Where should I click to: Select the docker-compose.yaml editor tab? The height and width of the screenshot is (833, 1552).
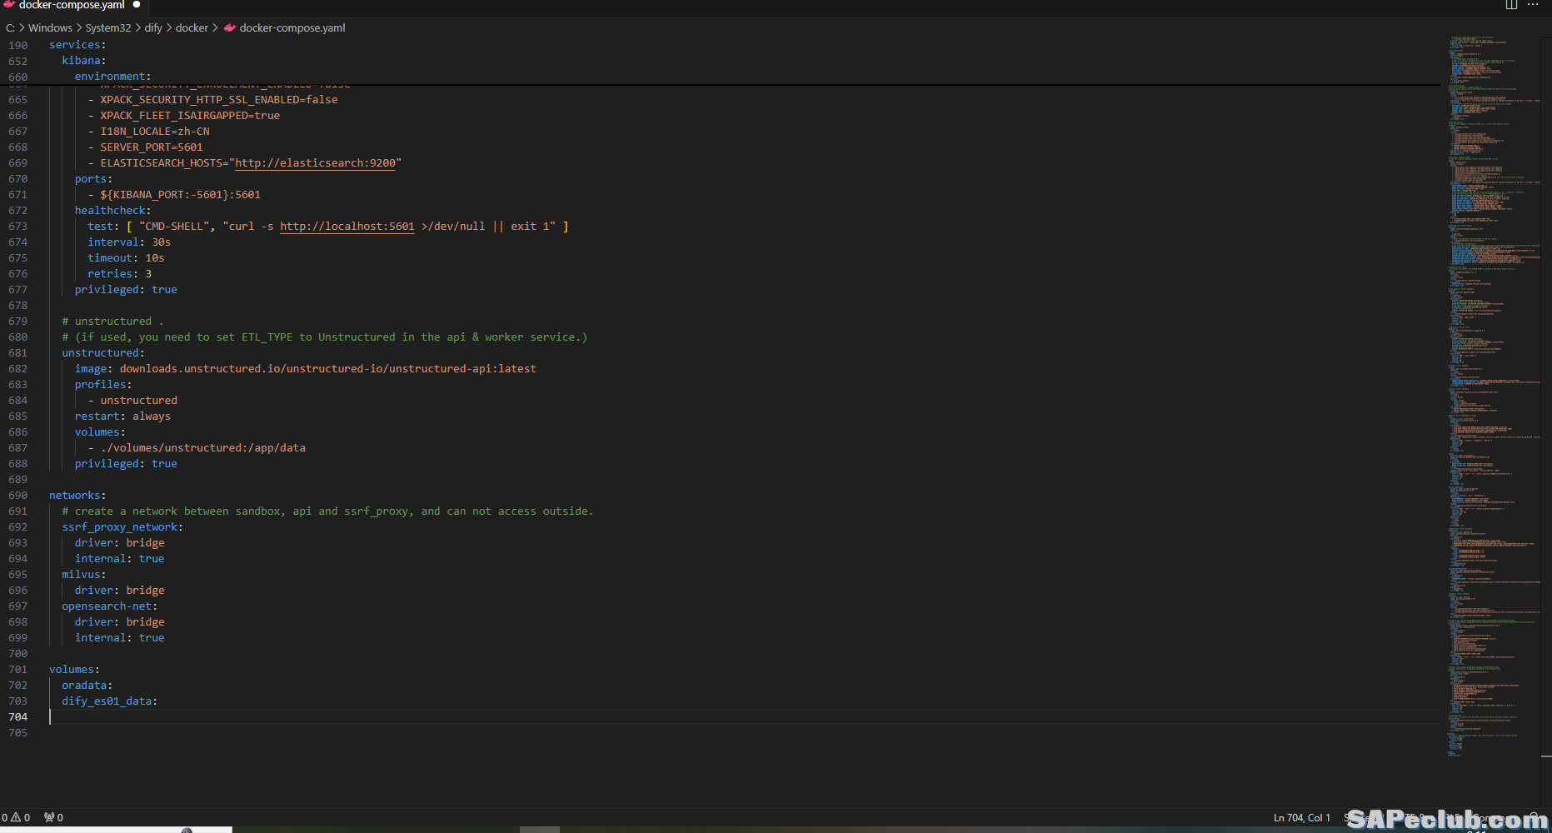[72, 5]
